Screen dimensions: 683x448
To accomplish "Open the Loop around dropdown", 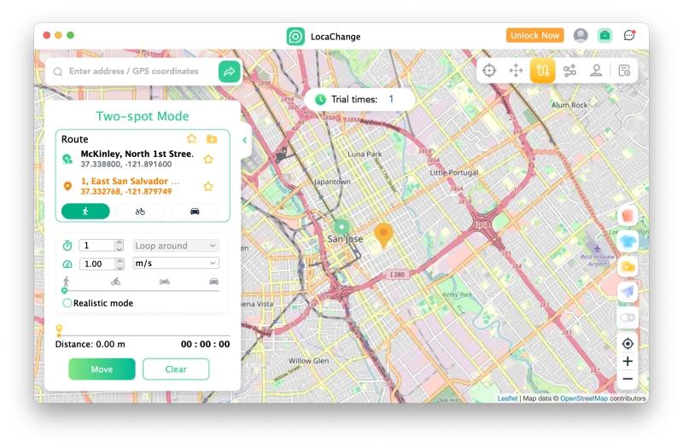I will point(176,246).
